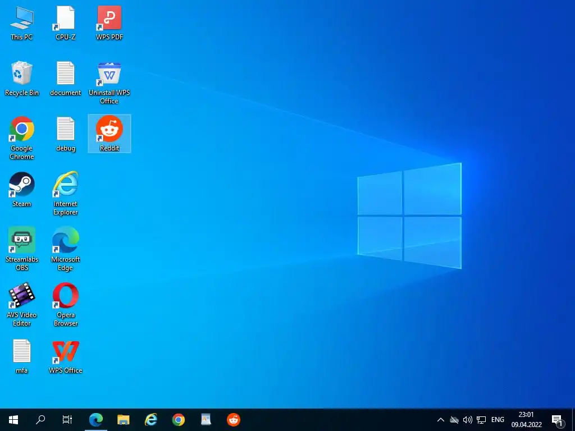Image resolution: width=575 pixels, height=431 pixels.
Task: Open the Windows Start menu
Action: pyautogui.click(x=13, y=420)
